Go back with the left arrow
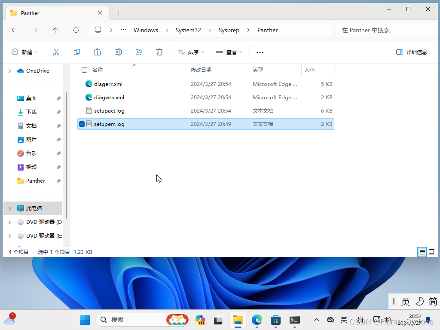Image resolution: width=440 pixels, height=330 pixels. pos(14,30)
